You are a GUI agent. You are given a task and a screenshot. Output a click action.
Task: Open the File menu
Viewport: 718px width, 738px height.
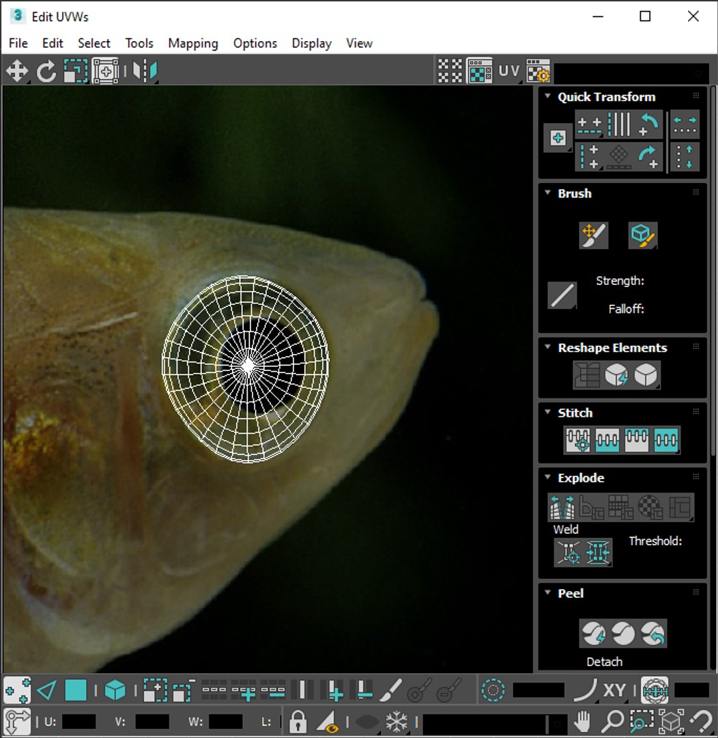[x=18, y=43]
